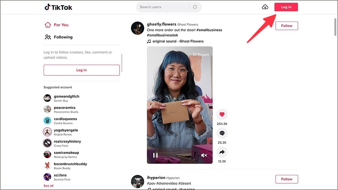The width and height of the screenshot is (338, 190).
Task: Open cardioqueens avatar
Action: (x=47, y=121)
